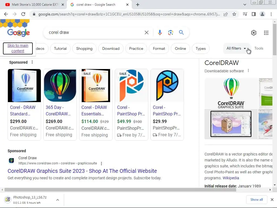The height and width of the screenshot is (208, 277).
Task: Open Corel - DRAW Standard product link
Action: 23,110
